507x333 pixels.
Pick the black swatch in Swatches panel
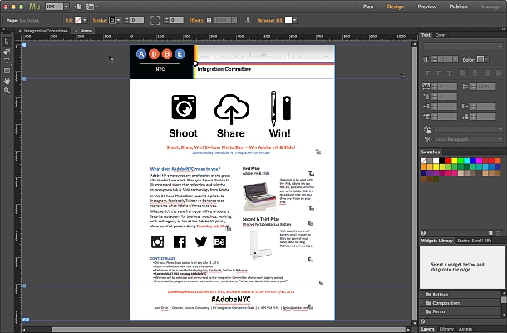pos(441,161)
